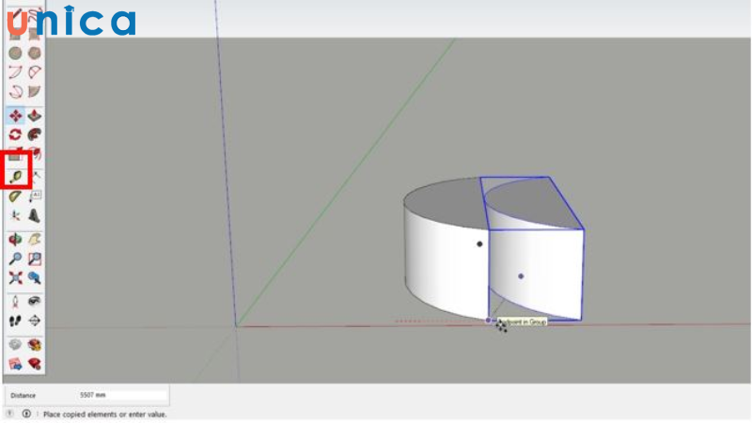The image size is (752, 423).
Task: Select the Position Camera tool
Action: coord(15,301)
